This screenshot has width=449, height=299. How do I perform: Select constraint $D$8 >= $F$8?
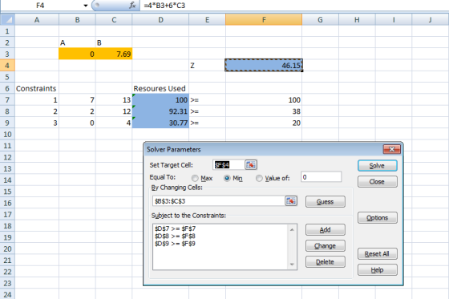pyautogui.click(x=176, y=236)
